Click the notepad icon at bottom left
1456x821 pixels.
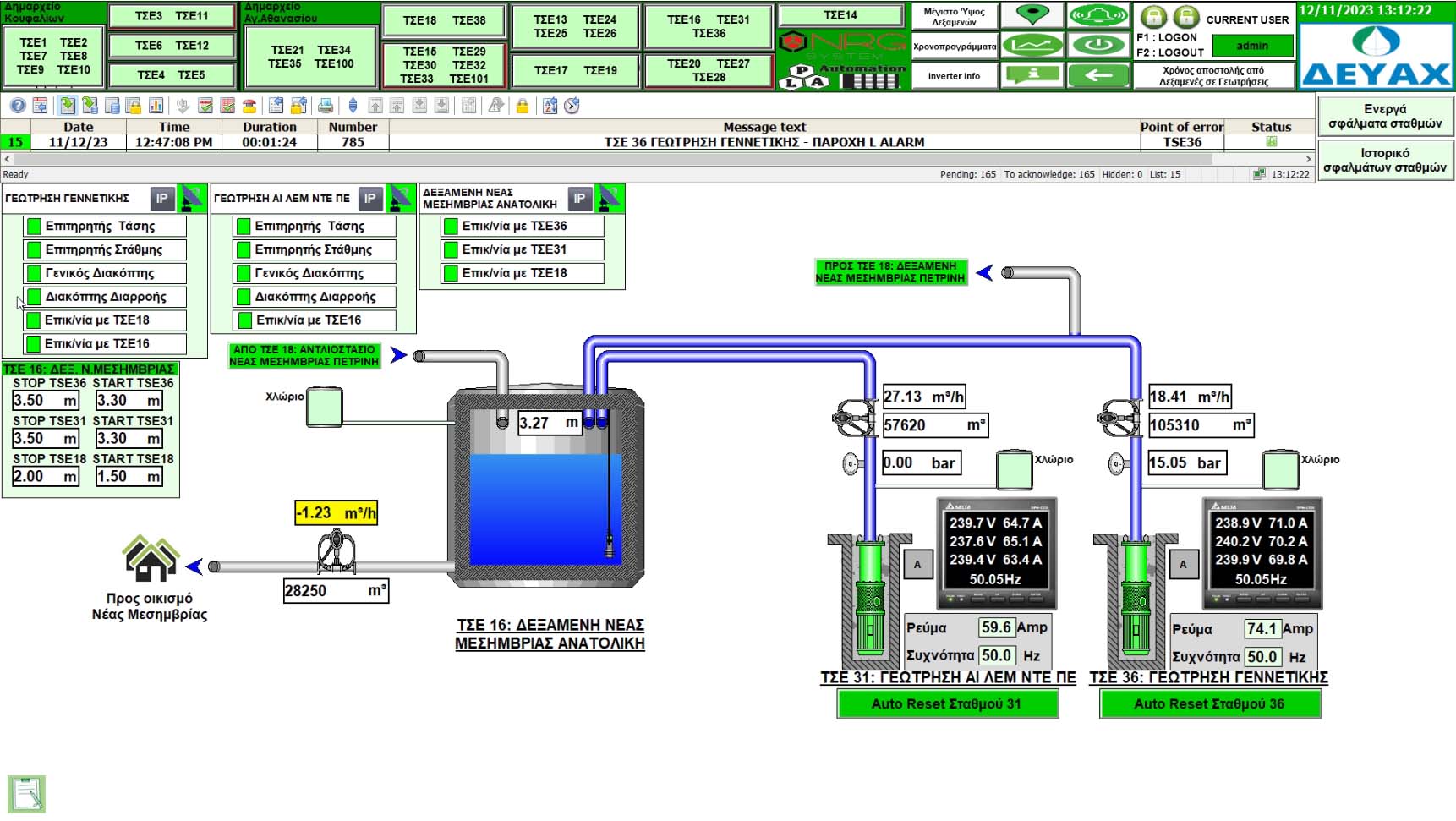coord(27,794)
